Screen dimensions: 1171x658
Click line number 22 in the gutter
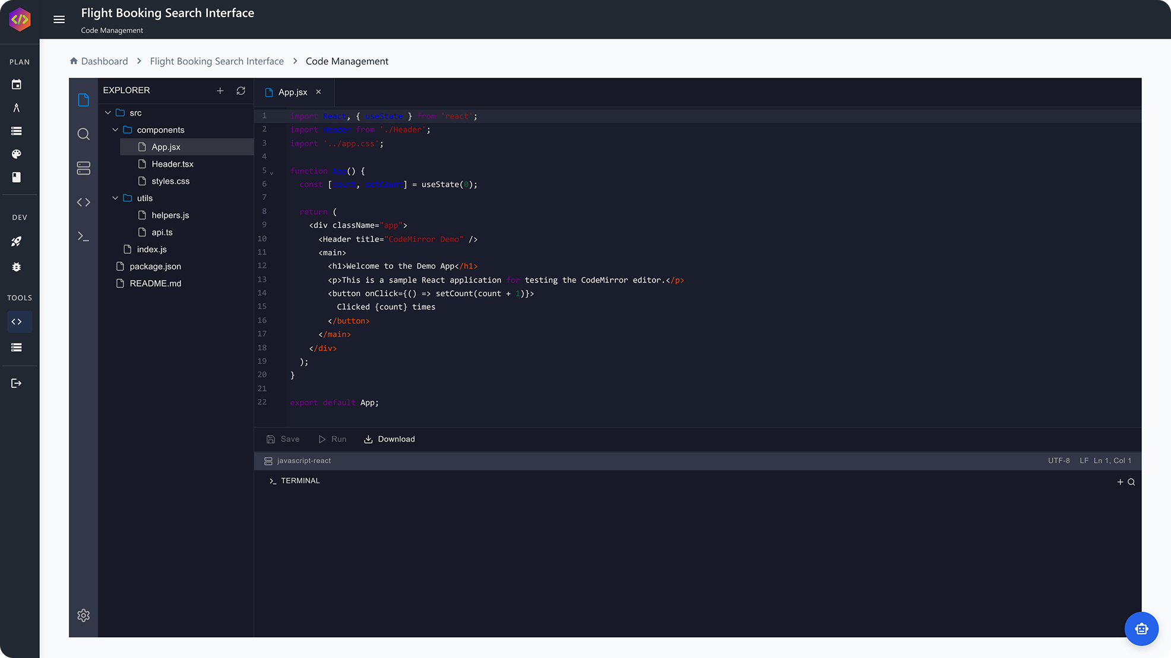click(x=262, y=402)
